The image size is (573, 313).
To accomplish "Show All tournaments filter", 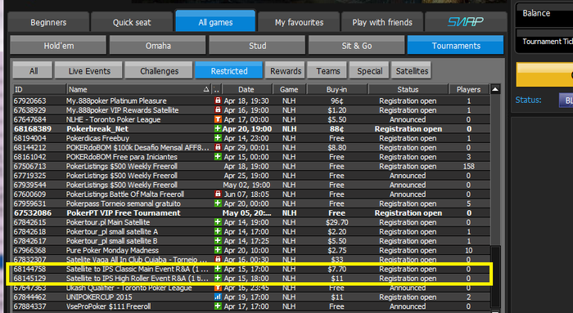I will (x=33, y=71).
